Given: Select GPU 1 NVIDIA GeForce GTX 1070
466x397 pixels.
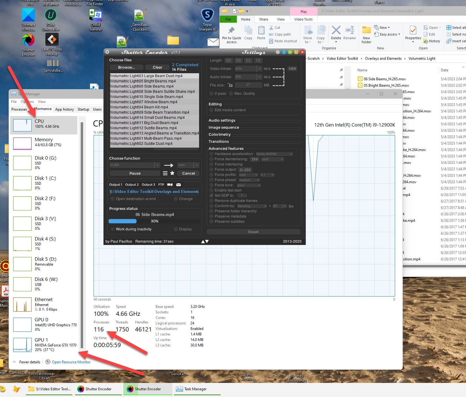Looking at the screenshot, I should click(44, 345).
